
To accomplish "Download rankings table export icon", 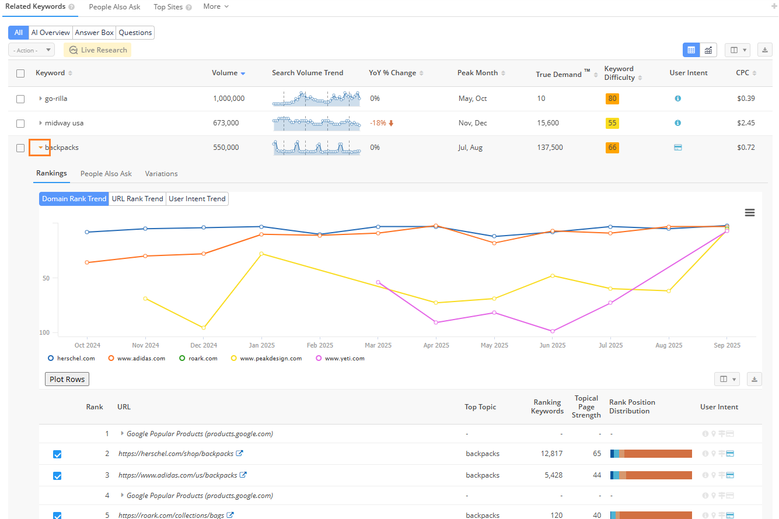I will click(754, 379).
